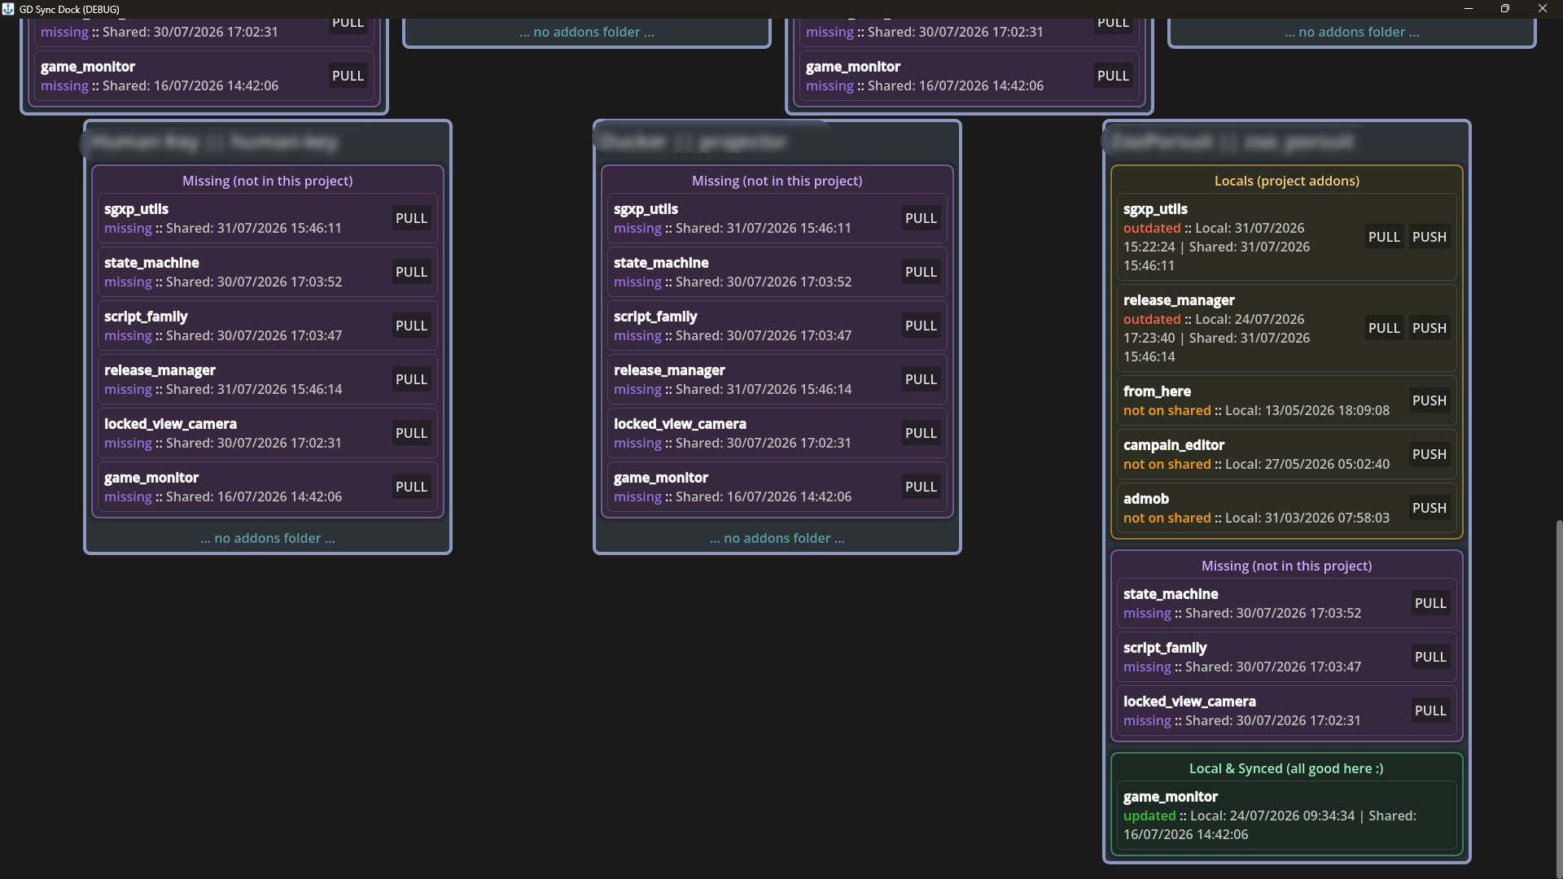This screenshot has height=879, width=1563.
Task: PUSH the campain_editor addon to shared
Action: point(1429,454)
